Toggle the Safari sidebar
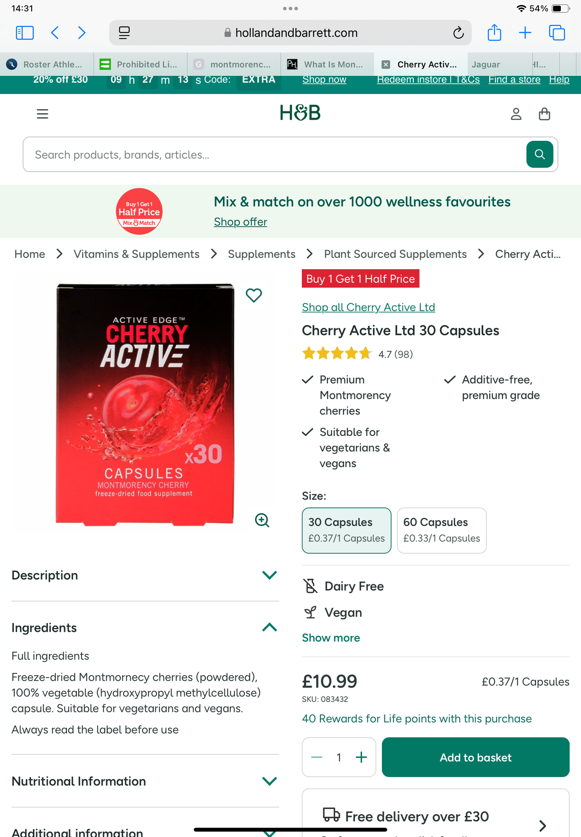Screen dimensions: 581x837 point(24,33)
